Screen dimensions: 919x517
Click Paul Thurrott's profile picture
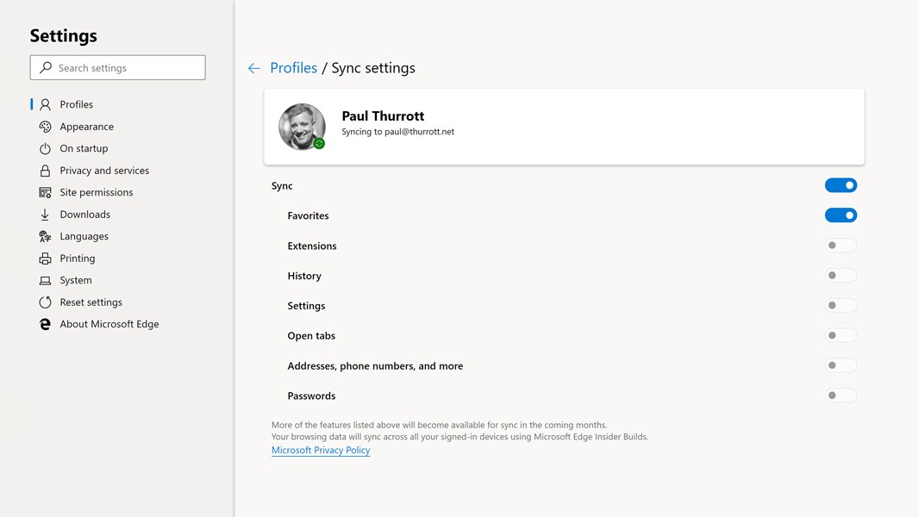tap(302, 127)
